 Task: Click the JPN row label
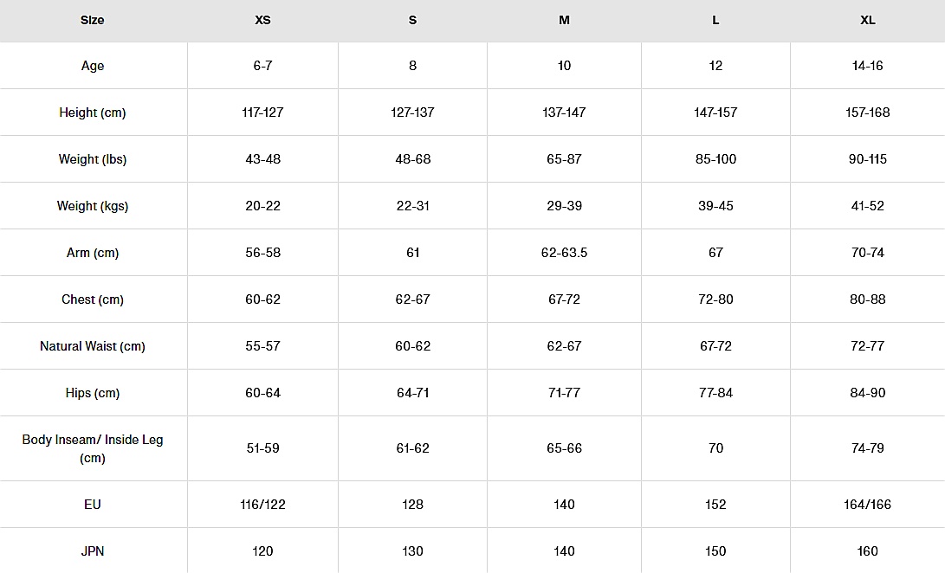[93, 551]
